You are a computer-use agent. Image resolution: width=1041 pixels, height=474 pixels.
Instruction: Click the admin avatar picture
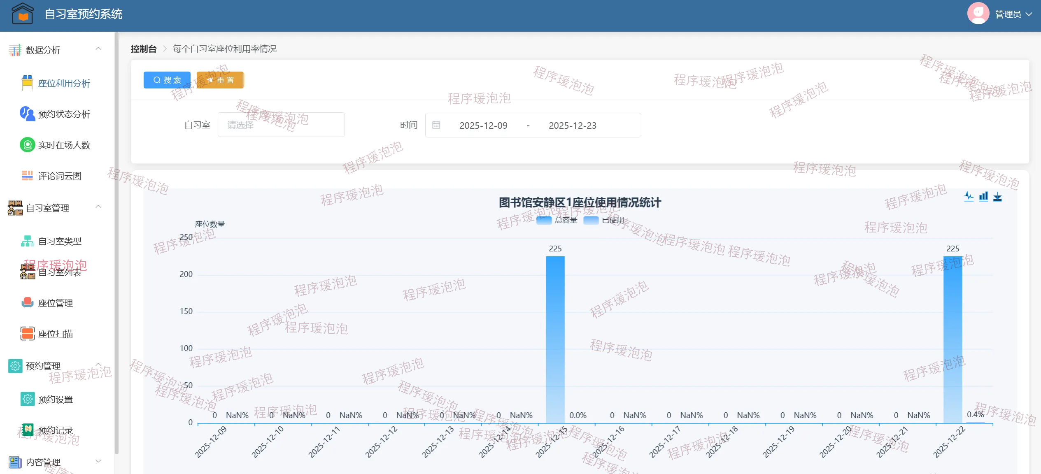[978, 14]
